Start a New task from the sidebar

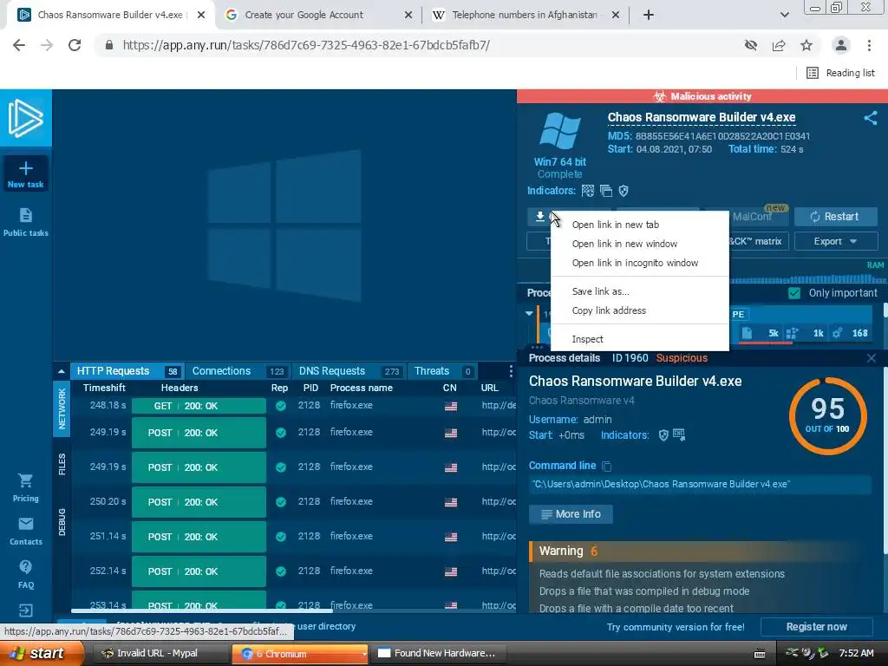click(25, 173)
